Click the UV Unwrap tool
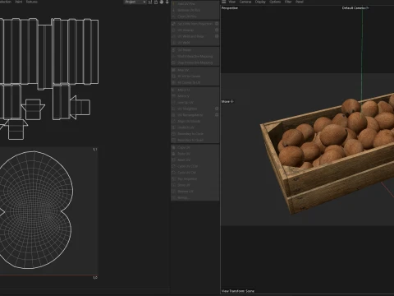This screenshot has width=394, height=296. tap(193, 30)
